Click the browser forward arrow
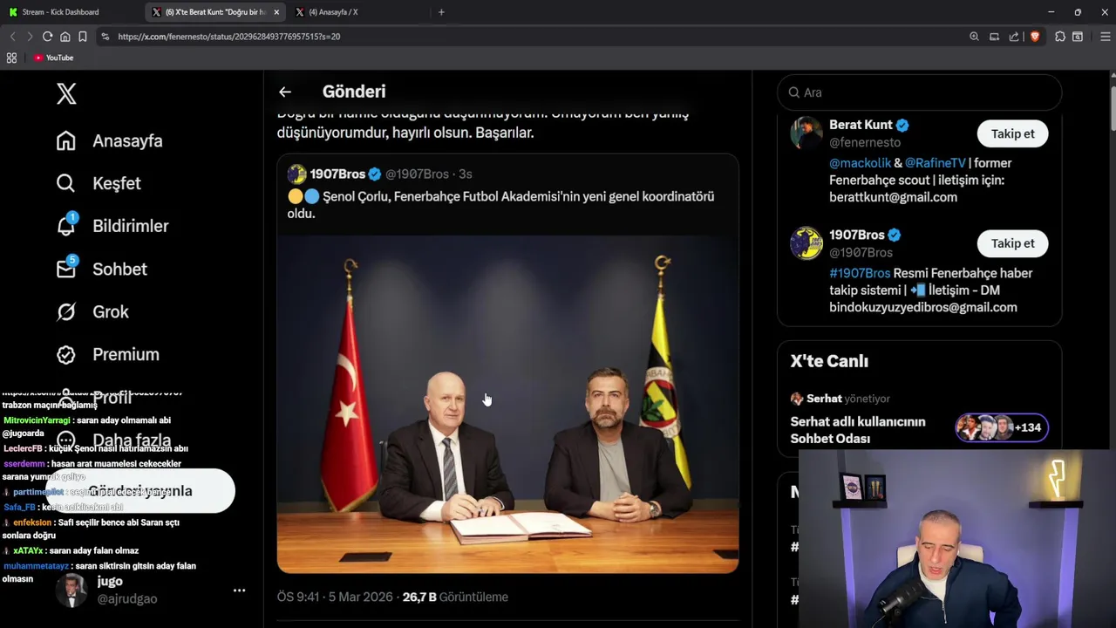Screen dimensions: 1116x628 30,37
